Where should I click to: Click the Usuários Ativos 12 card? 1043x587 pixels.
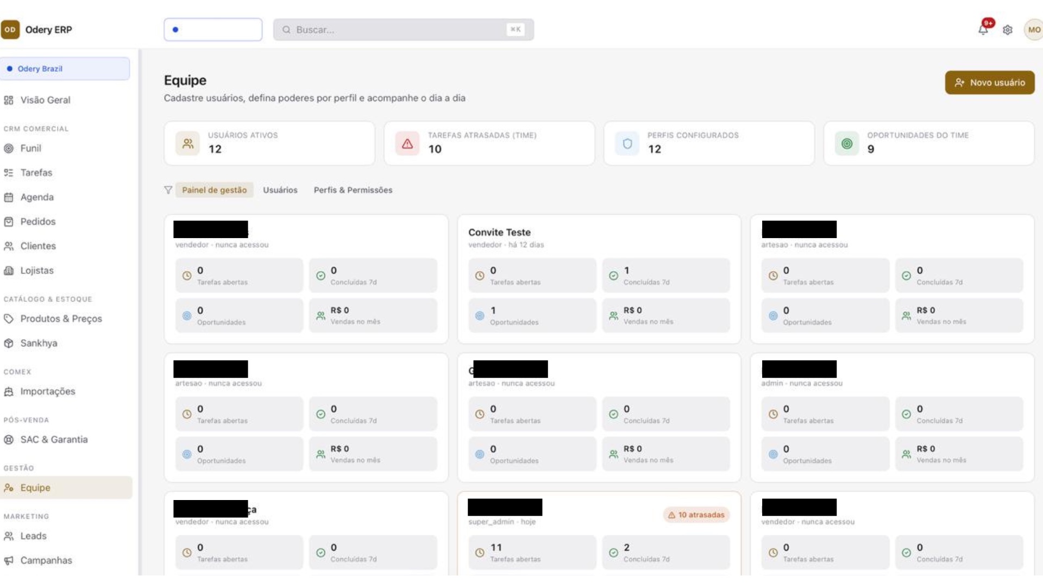point(269,143)
